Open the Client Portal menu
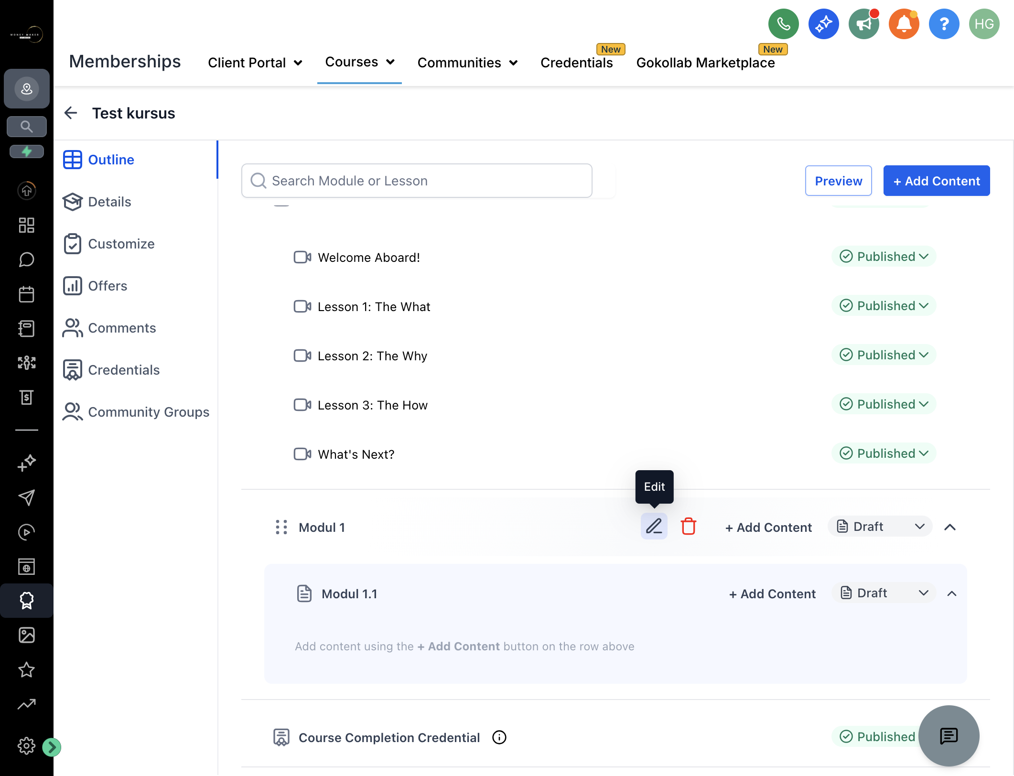Viewport: 1014px width, 776px height. tap(255, 63)
